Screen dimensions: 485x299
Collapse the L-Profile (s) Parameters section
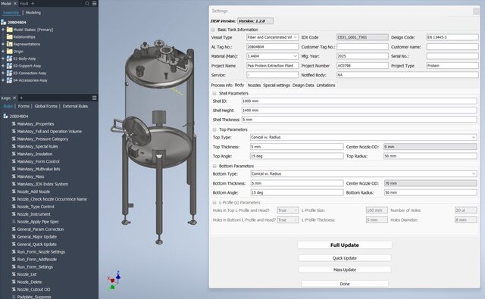click(x=214, y=203)
